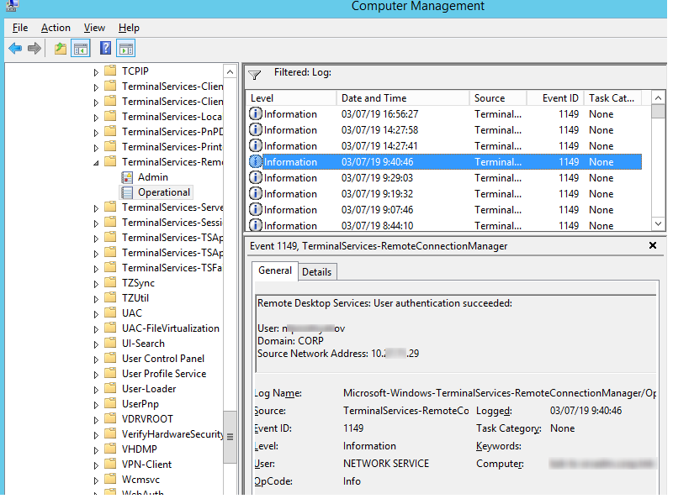Click the info icon on the 14:27:41 event
Screen dimensions: 673x504
click(256, 145)
